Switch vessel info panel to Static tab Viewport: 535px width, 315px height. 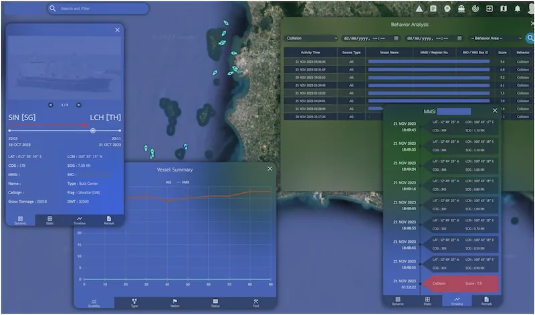(49, 220)
